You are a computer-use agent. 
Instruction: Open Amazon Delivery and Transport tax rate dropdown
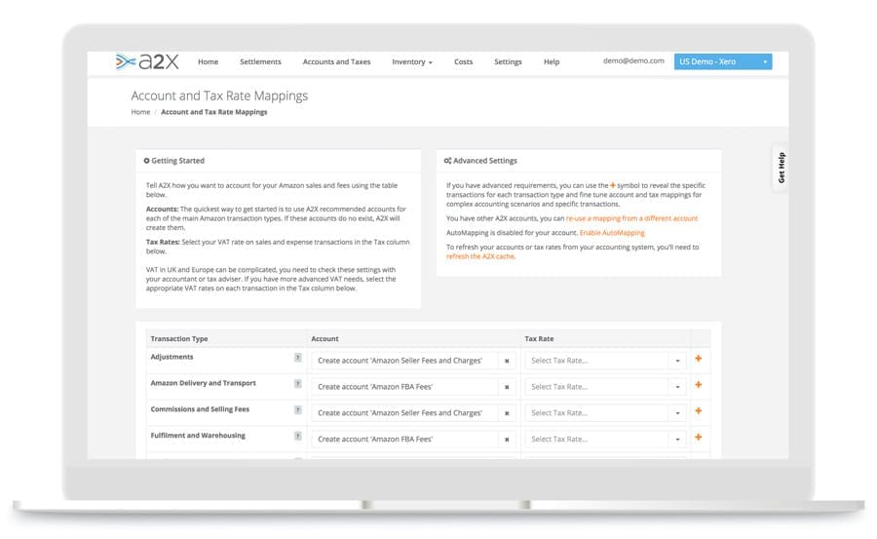[x=605, y=387]
